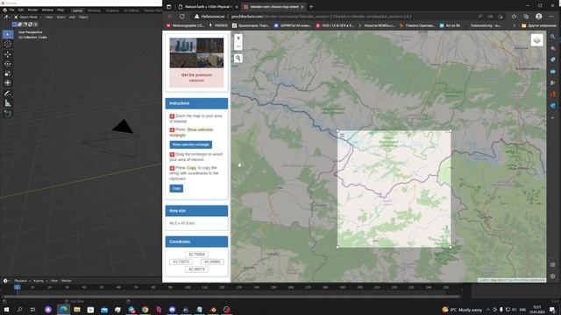Click the south latitude 42.36573 field

pyautogui.click(x=196, y=269)
